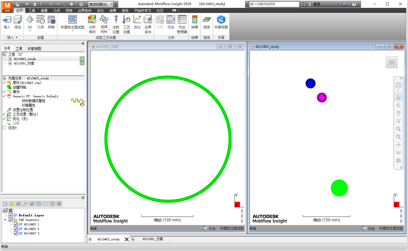Image resolution: width=408 pixels, height=251 pixels.
Task: Click the 设置注射位置... task item
Action: point(25,110)
